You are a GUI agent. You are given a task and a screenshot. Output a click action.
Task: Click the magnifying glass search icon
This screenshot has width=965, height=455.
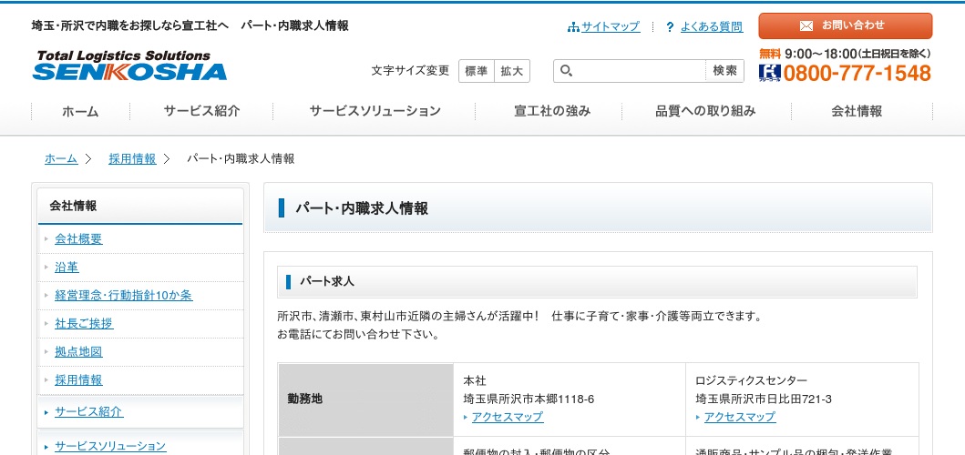point(566,71)
